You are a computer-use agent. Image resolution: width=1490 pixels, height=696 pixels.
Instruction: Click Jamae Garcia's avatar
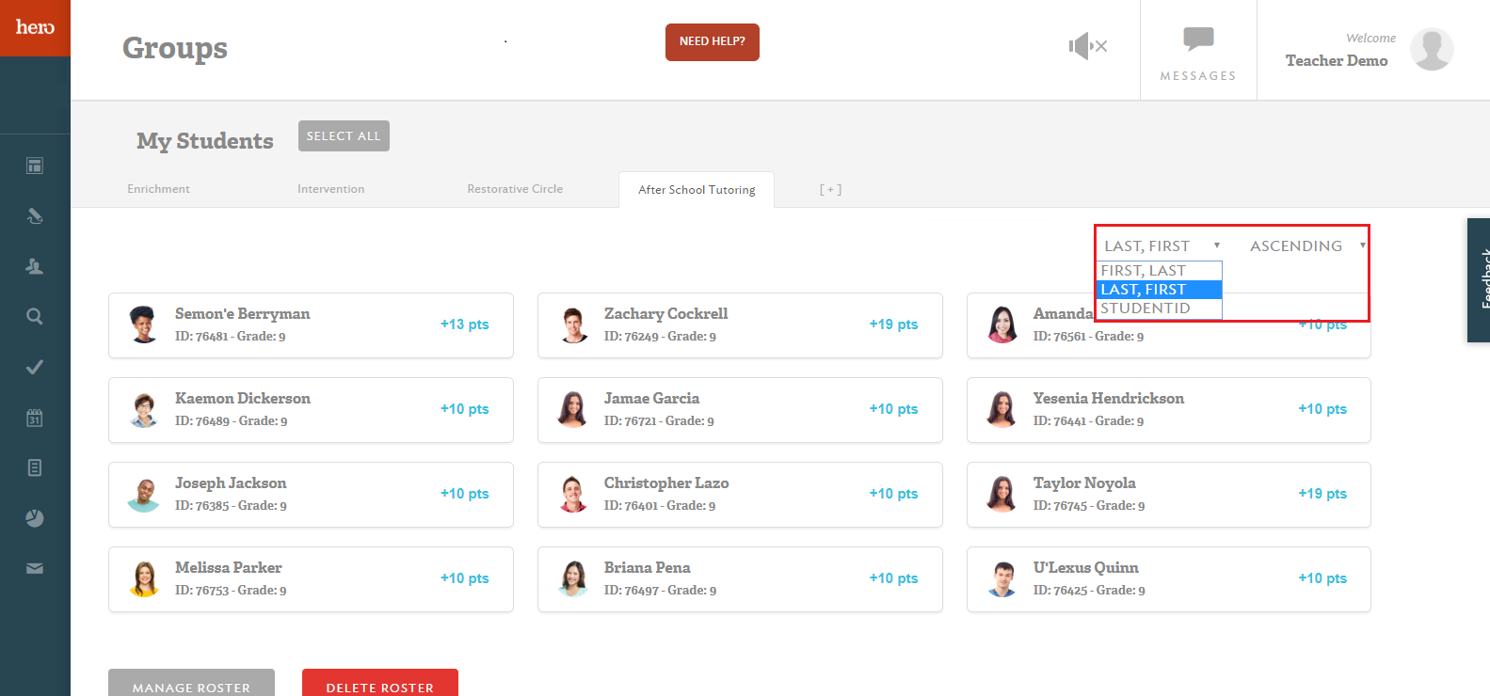click(x=572, y=409)
